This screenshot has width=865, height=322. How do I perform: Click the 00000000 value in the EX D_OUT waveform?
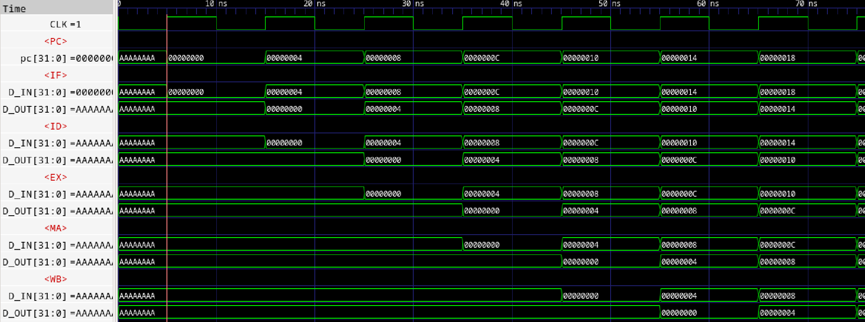482,211
